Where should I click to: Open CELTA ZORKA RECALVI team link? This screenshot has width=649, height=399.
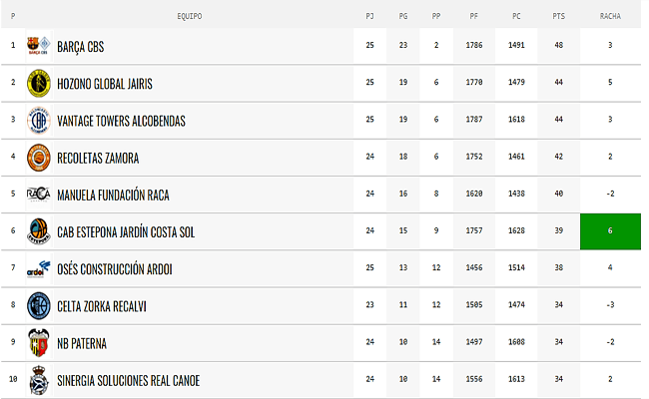coord(102,306)
